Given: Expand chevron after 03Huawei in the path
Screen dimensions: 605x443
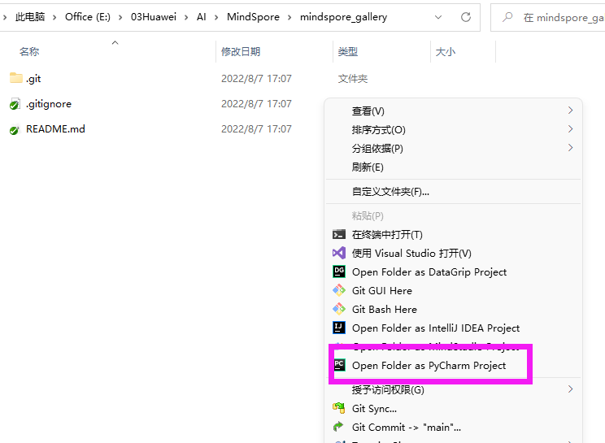Looking at the screenshot, I should 186,17.
